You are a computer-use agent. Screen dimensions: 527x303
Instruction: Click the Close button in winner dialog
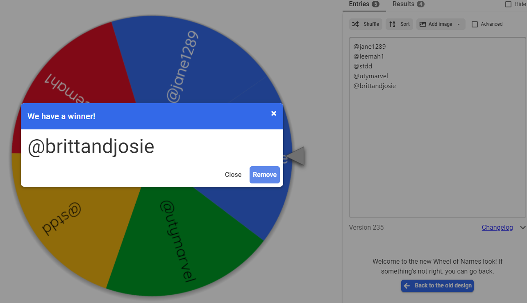233,175
